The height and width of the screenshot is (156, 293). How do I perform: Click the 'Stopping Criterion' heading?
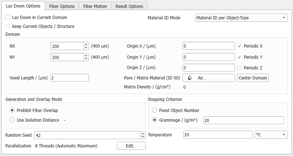tap(165, 99)
